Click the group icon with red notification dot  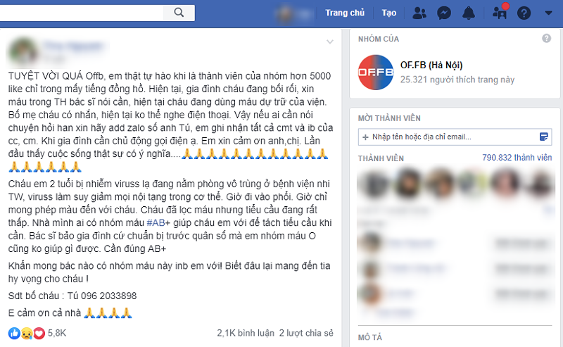[500, 13]
